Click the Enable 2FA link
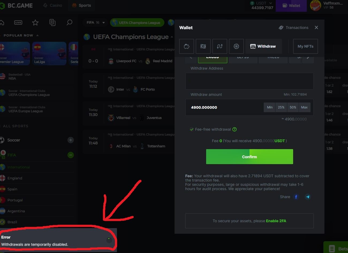Image resolution: width=348 pixels, height=253 pixels. (x=276, y=221)
